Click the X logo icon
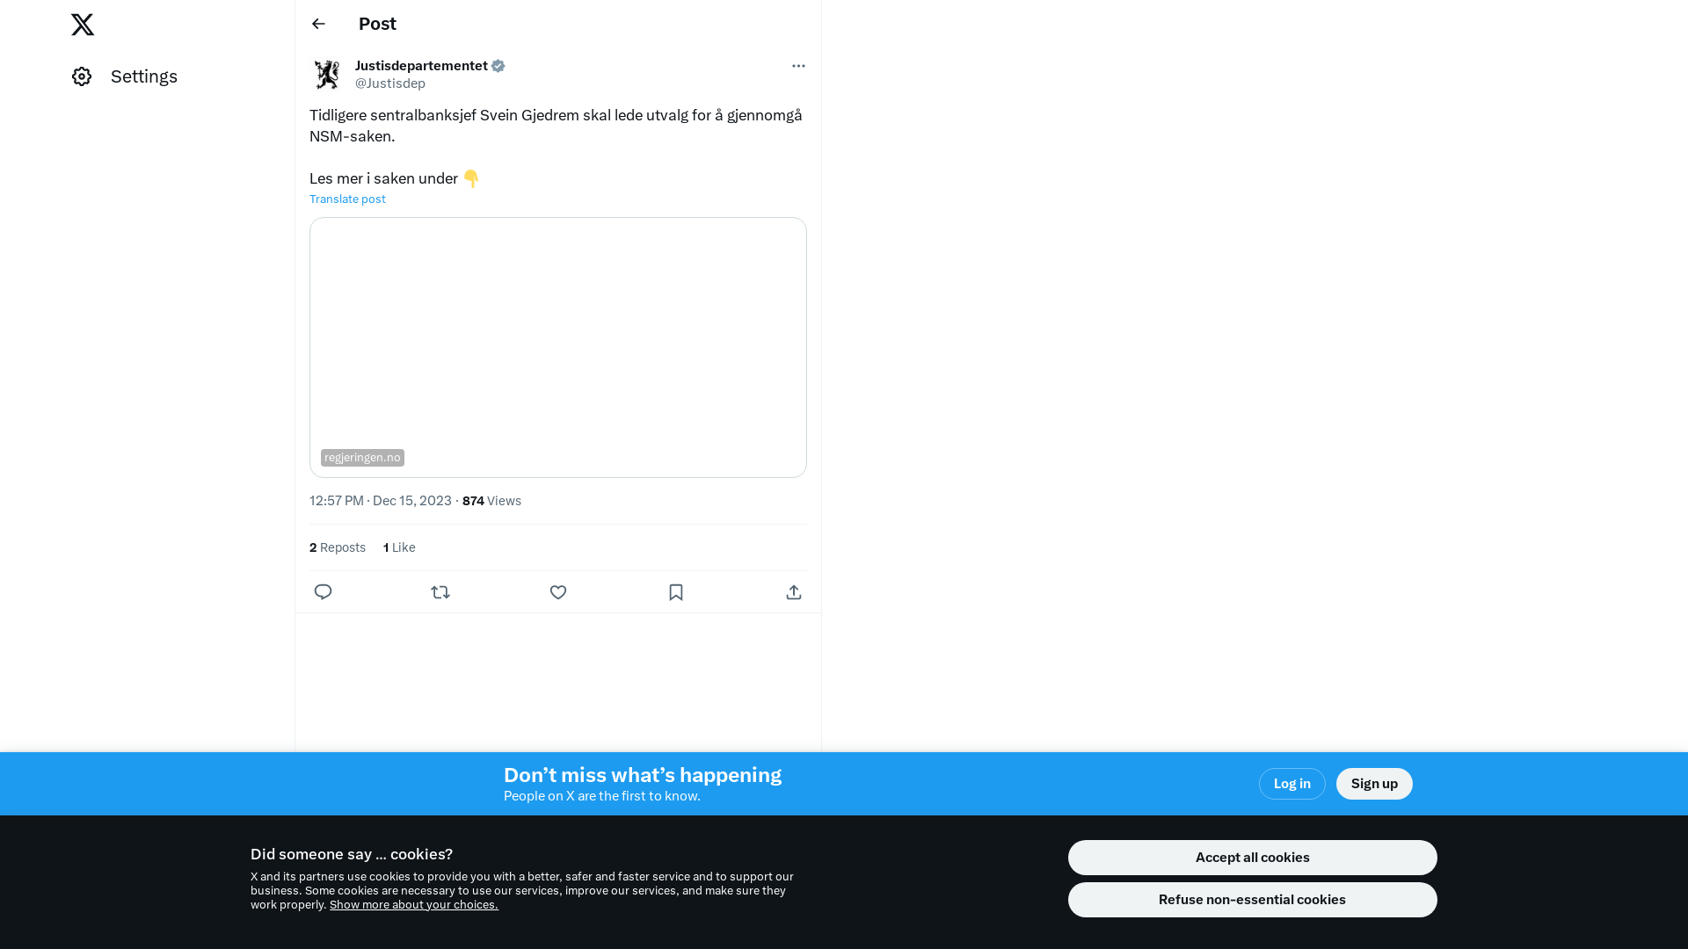 [x=83, y=25]
